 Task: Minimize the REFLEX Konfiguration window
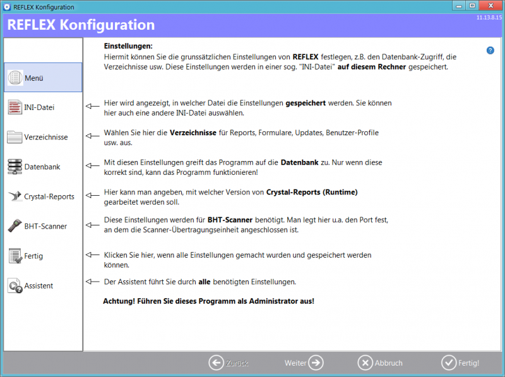pos(459,6)
